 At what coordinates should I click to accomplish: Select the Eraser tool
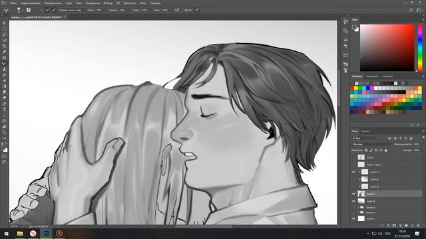4,81
